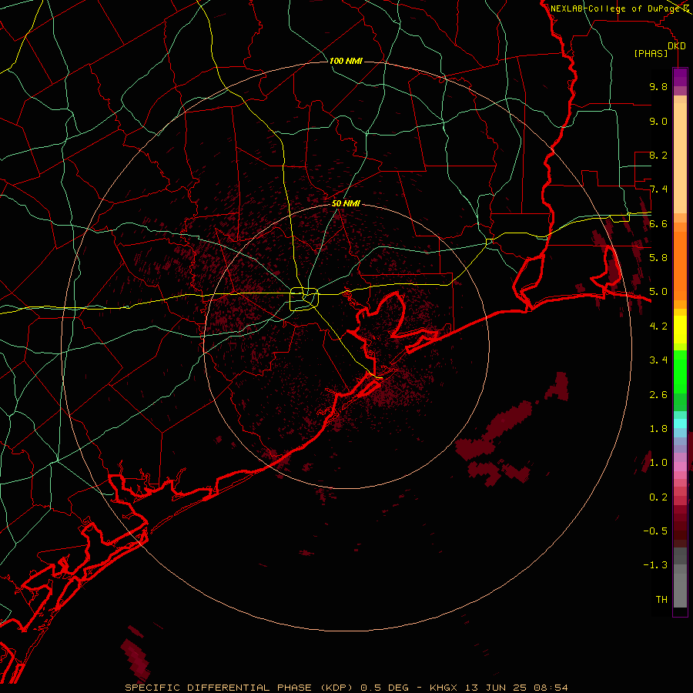Image resolution: width=693 pixels, height=693 pixels.
Task: Click the purple top segment of the color bar
Action: [x=680, y=77]
